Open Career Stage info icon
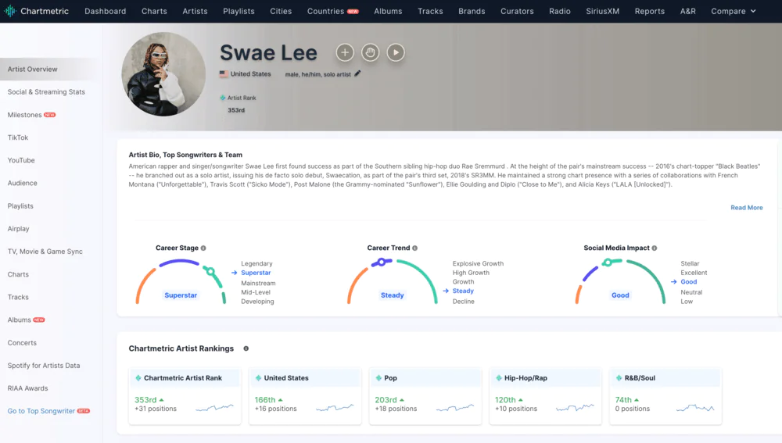 click(x=203, y=248)
